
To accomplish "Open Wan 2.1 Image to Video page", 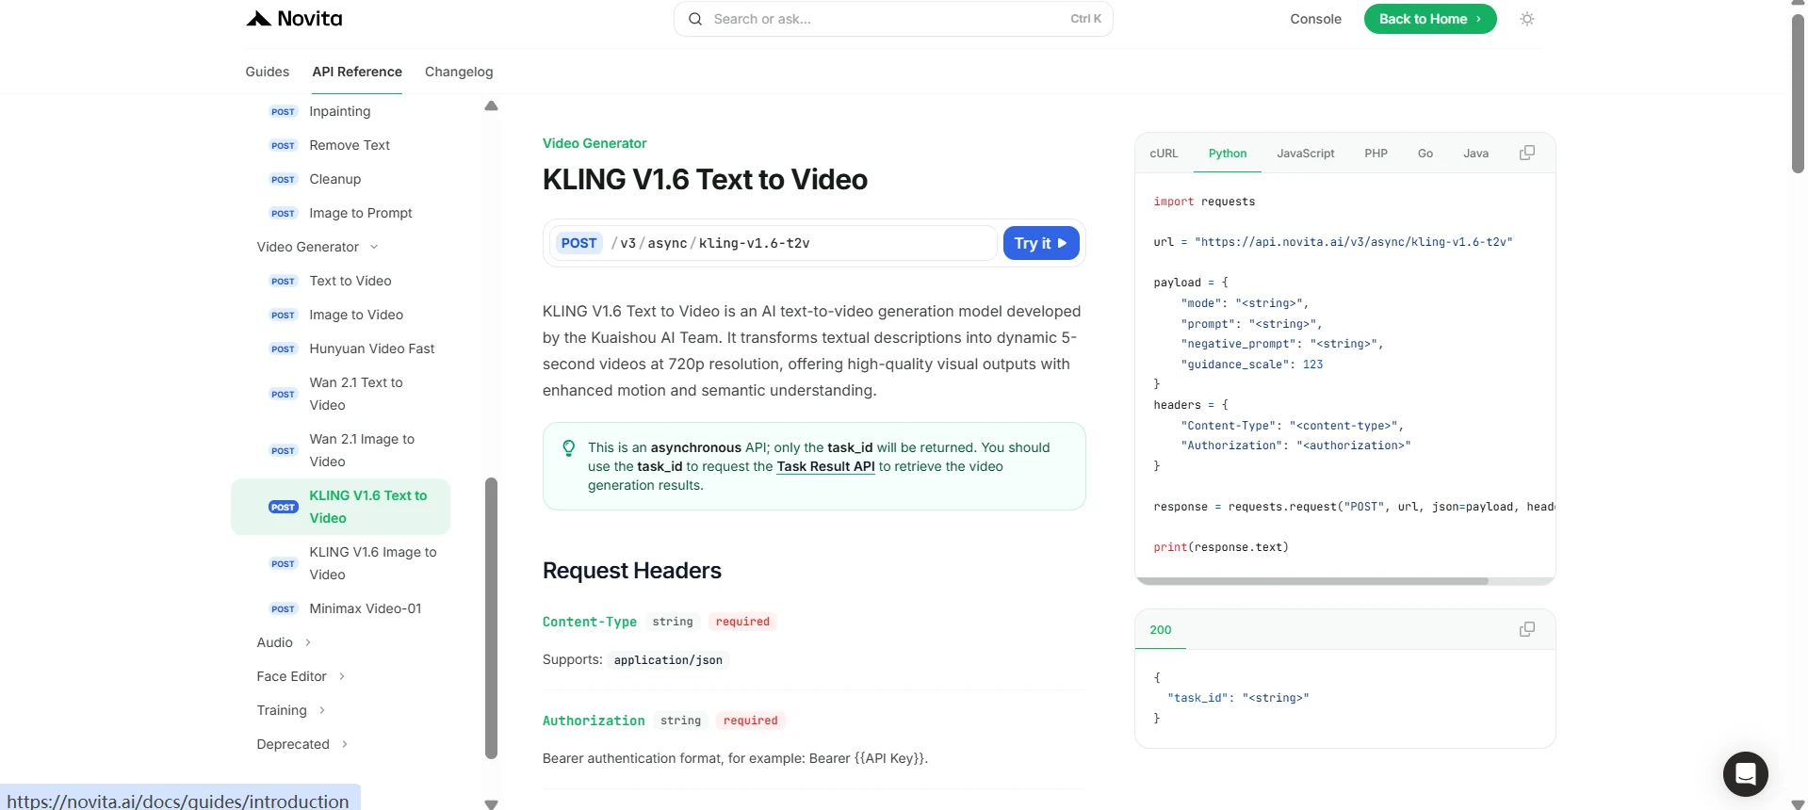I will coord(362,450).
